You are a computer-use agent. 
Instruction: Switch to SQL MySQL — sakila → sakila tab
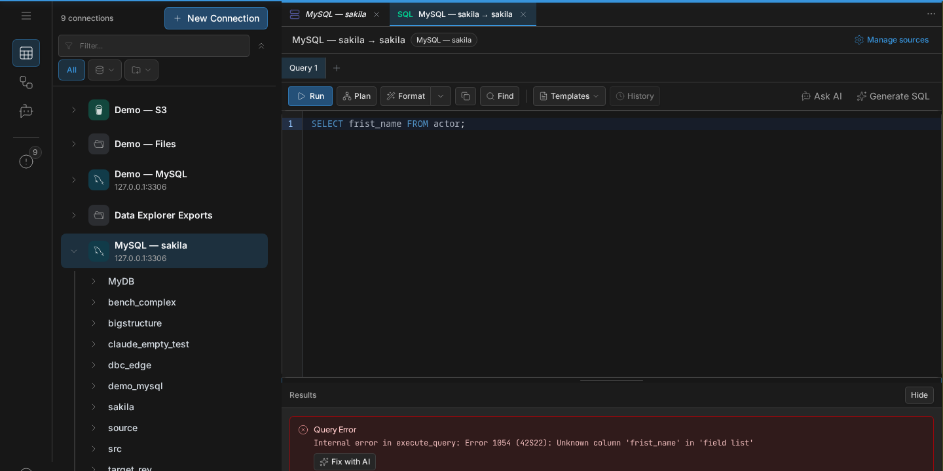point(463,14)
